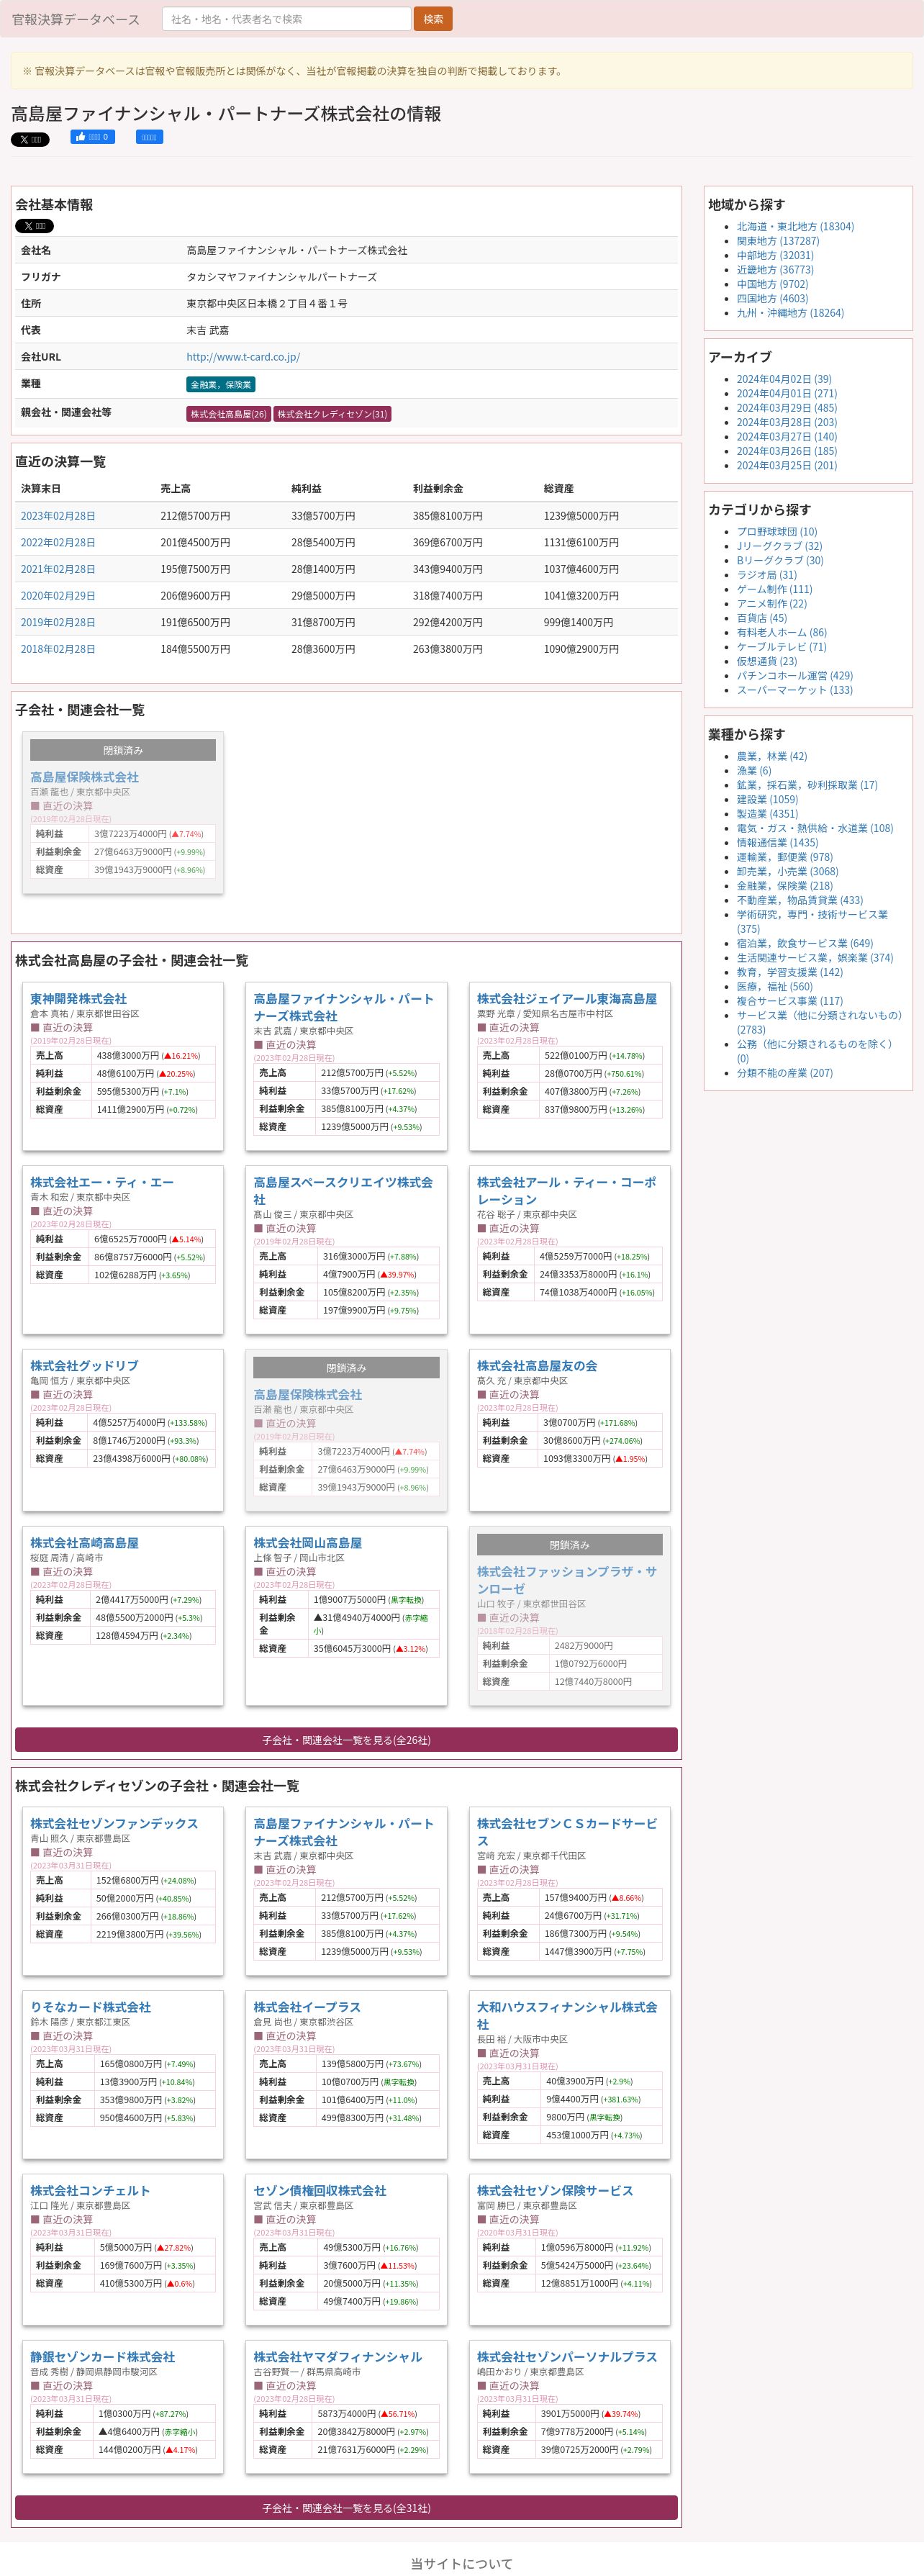The image size is (924, 2576).
Task: Browse the 北海道・東北地方 (18304) region link
Action: tap(796, 227)
